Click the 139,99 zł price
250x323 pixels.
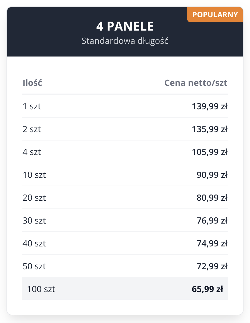click(210, 107)
